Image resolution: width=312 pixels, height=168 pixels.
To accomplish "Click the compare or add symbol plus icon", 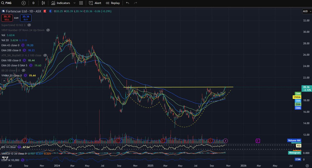I will (x=24, y=3).
